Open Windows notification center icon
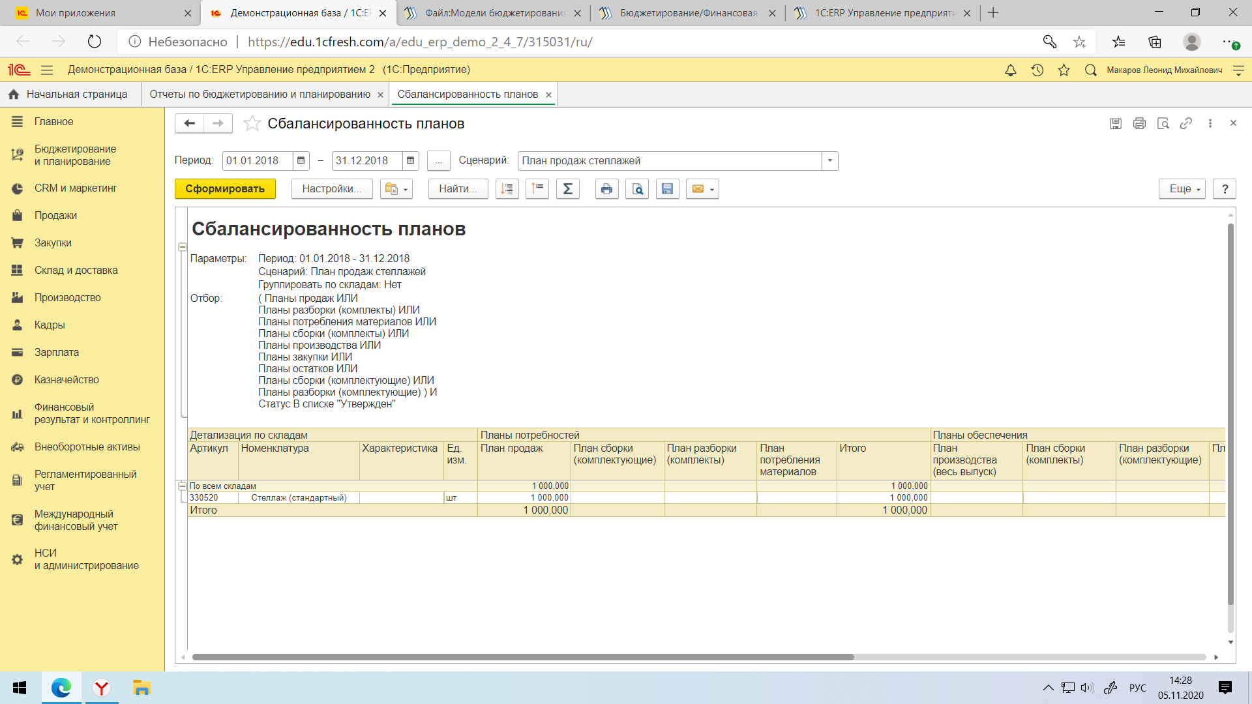 pyautogui.click(x=1225, y=688)
